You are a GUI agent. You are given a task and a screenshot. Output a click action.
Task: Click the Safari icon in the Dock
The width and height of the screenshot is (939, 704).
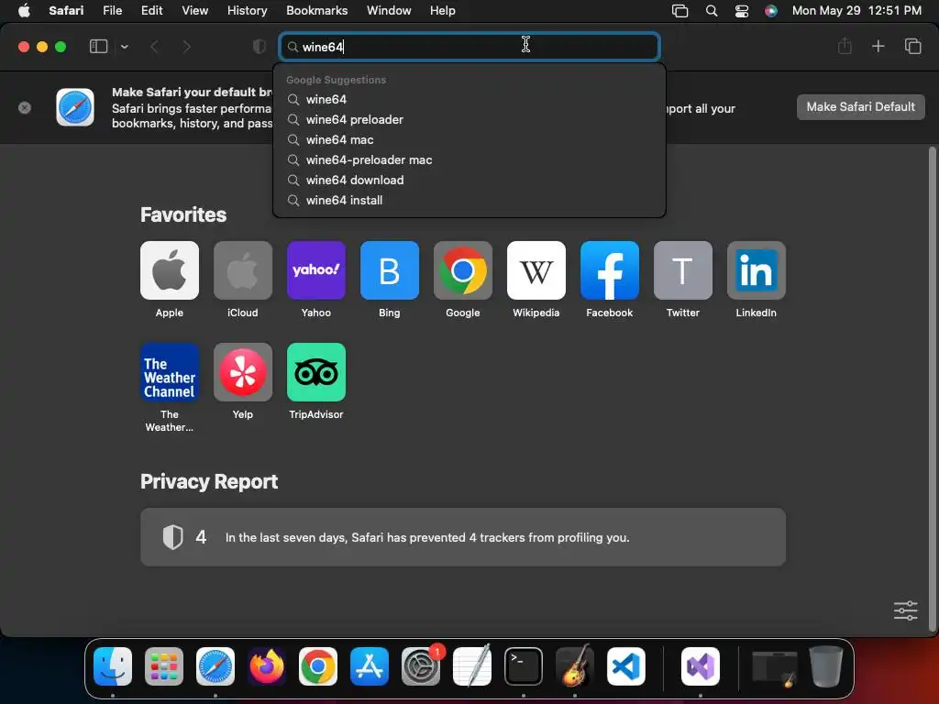(215, 665)
